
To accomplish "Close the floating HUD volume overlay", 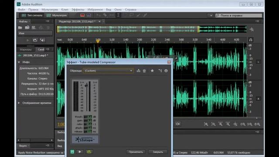I will [x=176, y=58].
